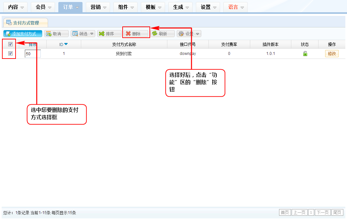This screenshot has width=347, height=219.
Task: Click the 取消 cancel toolbar icon
Action: (x=48, y=34)
